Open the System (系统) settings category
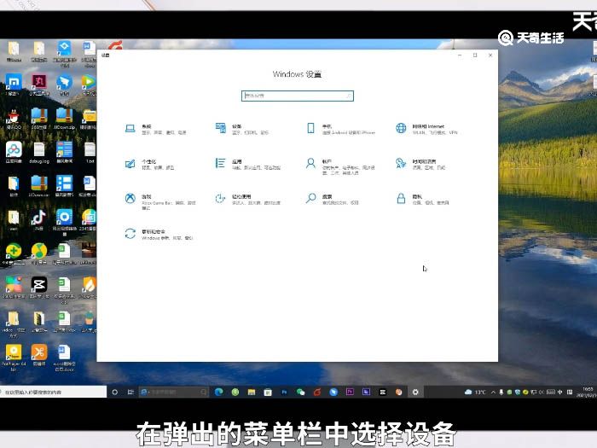Screen dimensions: 597x448 coord(147,129)
